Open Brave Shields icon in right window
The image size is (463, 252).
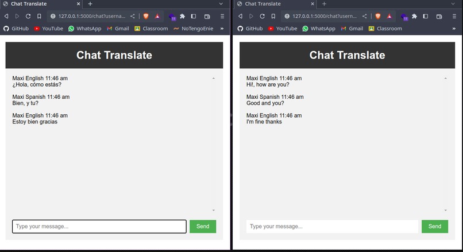[378, 16]
